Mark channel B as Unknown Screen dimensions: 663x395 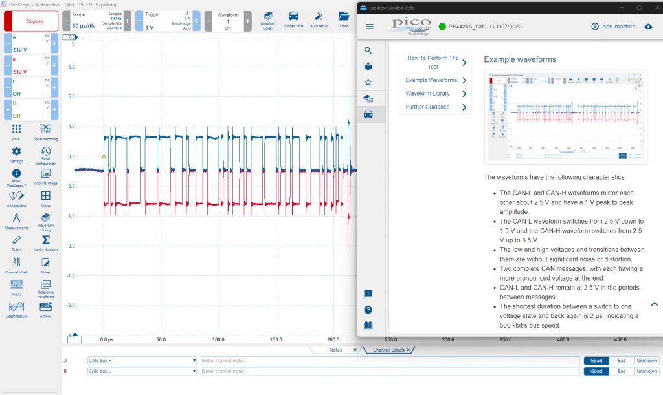(x=647, y=371)
